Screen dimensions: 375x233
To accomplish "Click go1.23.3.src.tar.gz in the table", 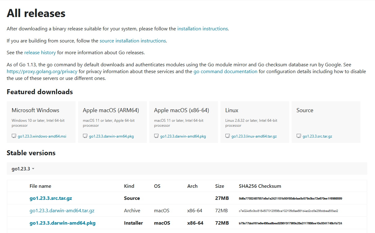I will (x=51, y=198).
